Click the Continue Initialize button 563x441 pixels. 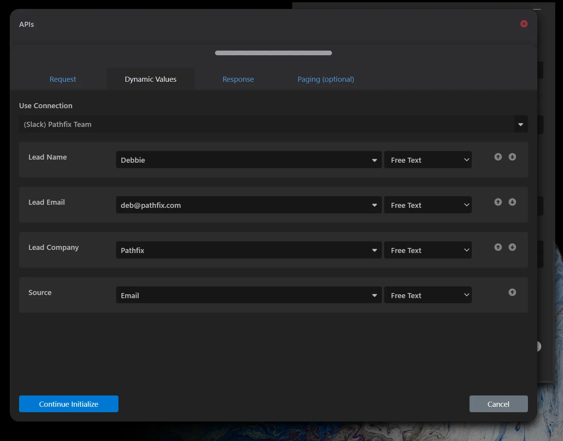coord(69,404)
